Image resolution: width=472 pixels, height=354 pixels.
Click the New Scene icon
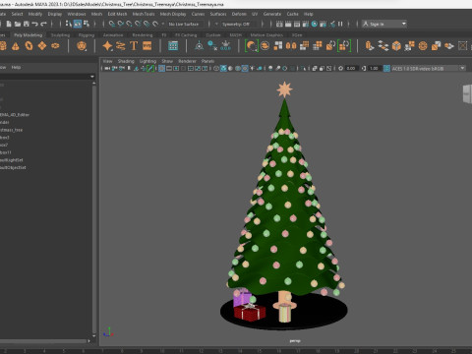(x=9, y=24)
